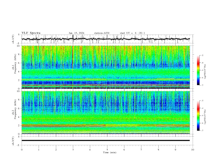Image resolution: width=217 pixels, height=168 pixels.
Task: Select the "-4" label on ch.2 colorbar
Action: click(x=202, y=108)
